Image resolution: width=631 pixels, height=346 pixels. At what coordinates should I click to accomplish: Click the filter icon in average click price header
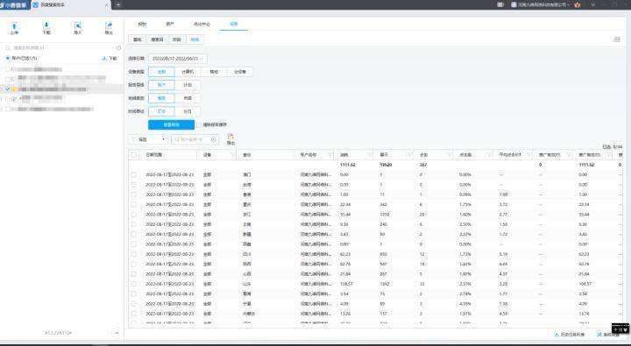click(528, 155)
